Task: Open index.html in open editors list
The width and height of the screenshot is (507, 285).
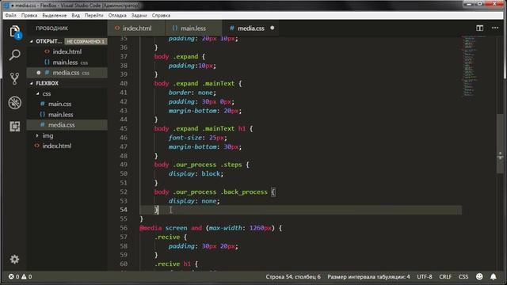Action: coord(67,51)
